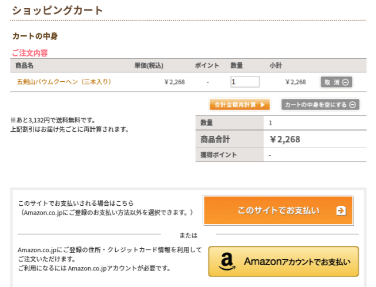Cancel the item with 取消 button

pos(337,82)
